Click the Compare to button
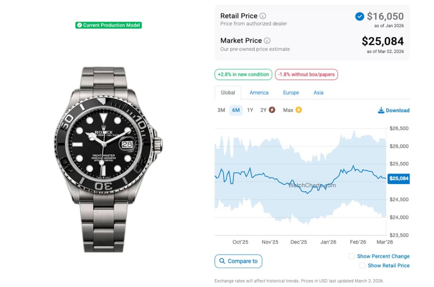434x287 pixels. click(238, 261)
